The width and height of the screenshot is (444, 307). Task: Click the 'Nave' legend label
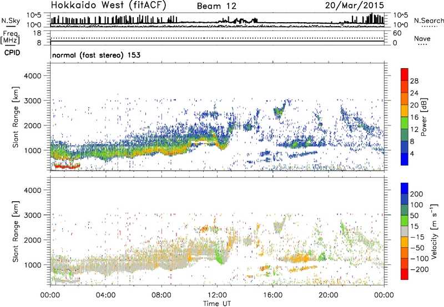422,38
